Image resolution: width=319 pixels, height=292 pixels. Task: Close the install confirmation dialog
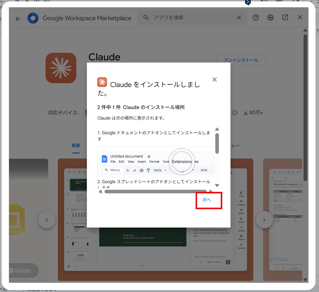click(x=215, y=80)
